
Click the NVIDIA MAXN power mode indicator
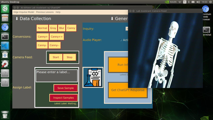point(171,2)
